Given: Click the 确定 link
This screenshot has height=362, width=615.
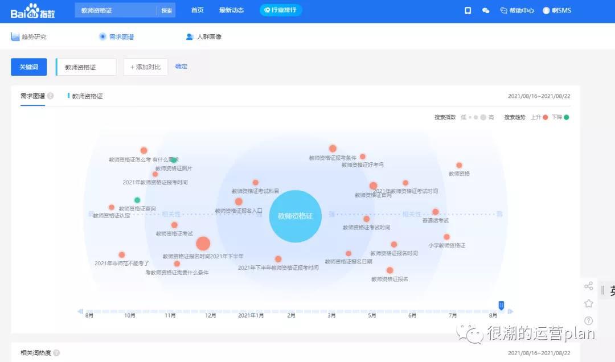Looking at the screenshot, I should [181, 67].
